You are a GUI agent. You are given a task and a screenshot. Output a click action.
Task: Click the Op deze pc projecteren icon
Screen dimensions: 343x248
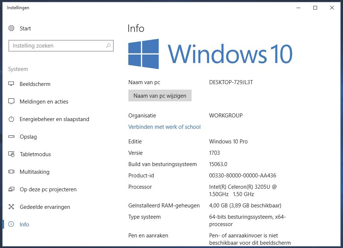pyautogui.click(x=11, y=189)
